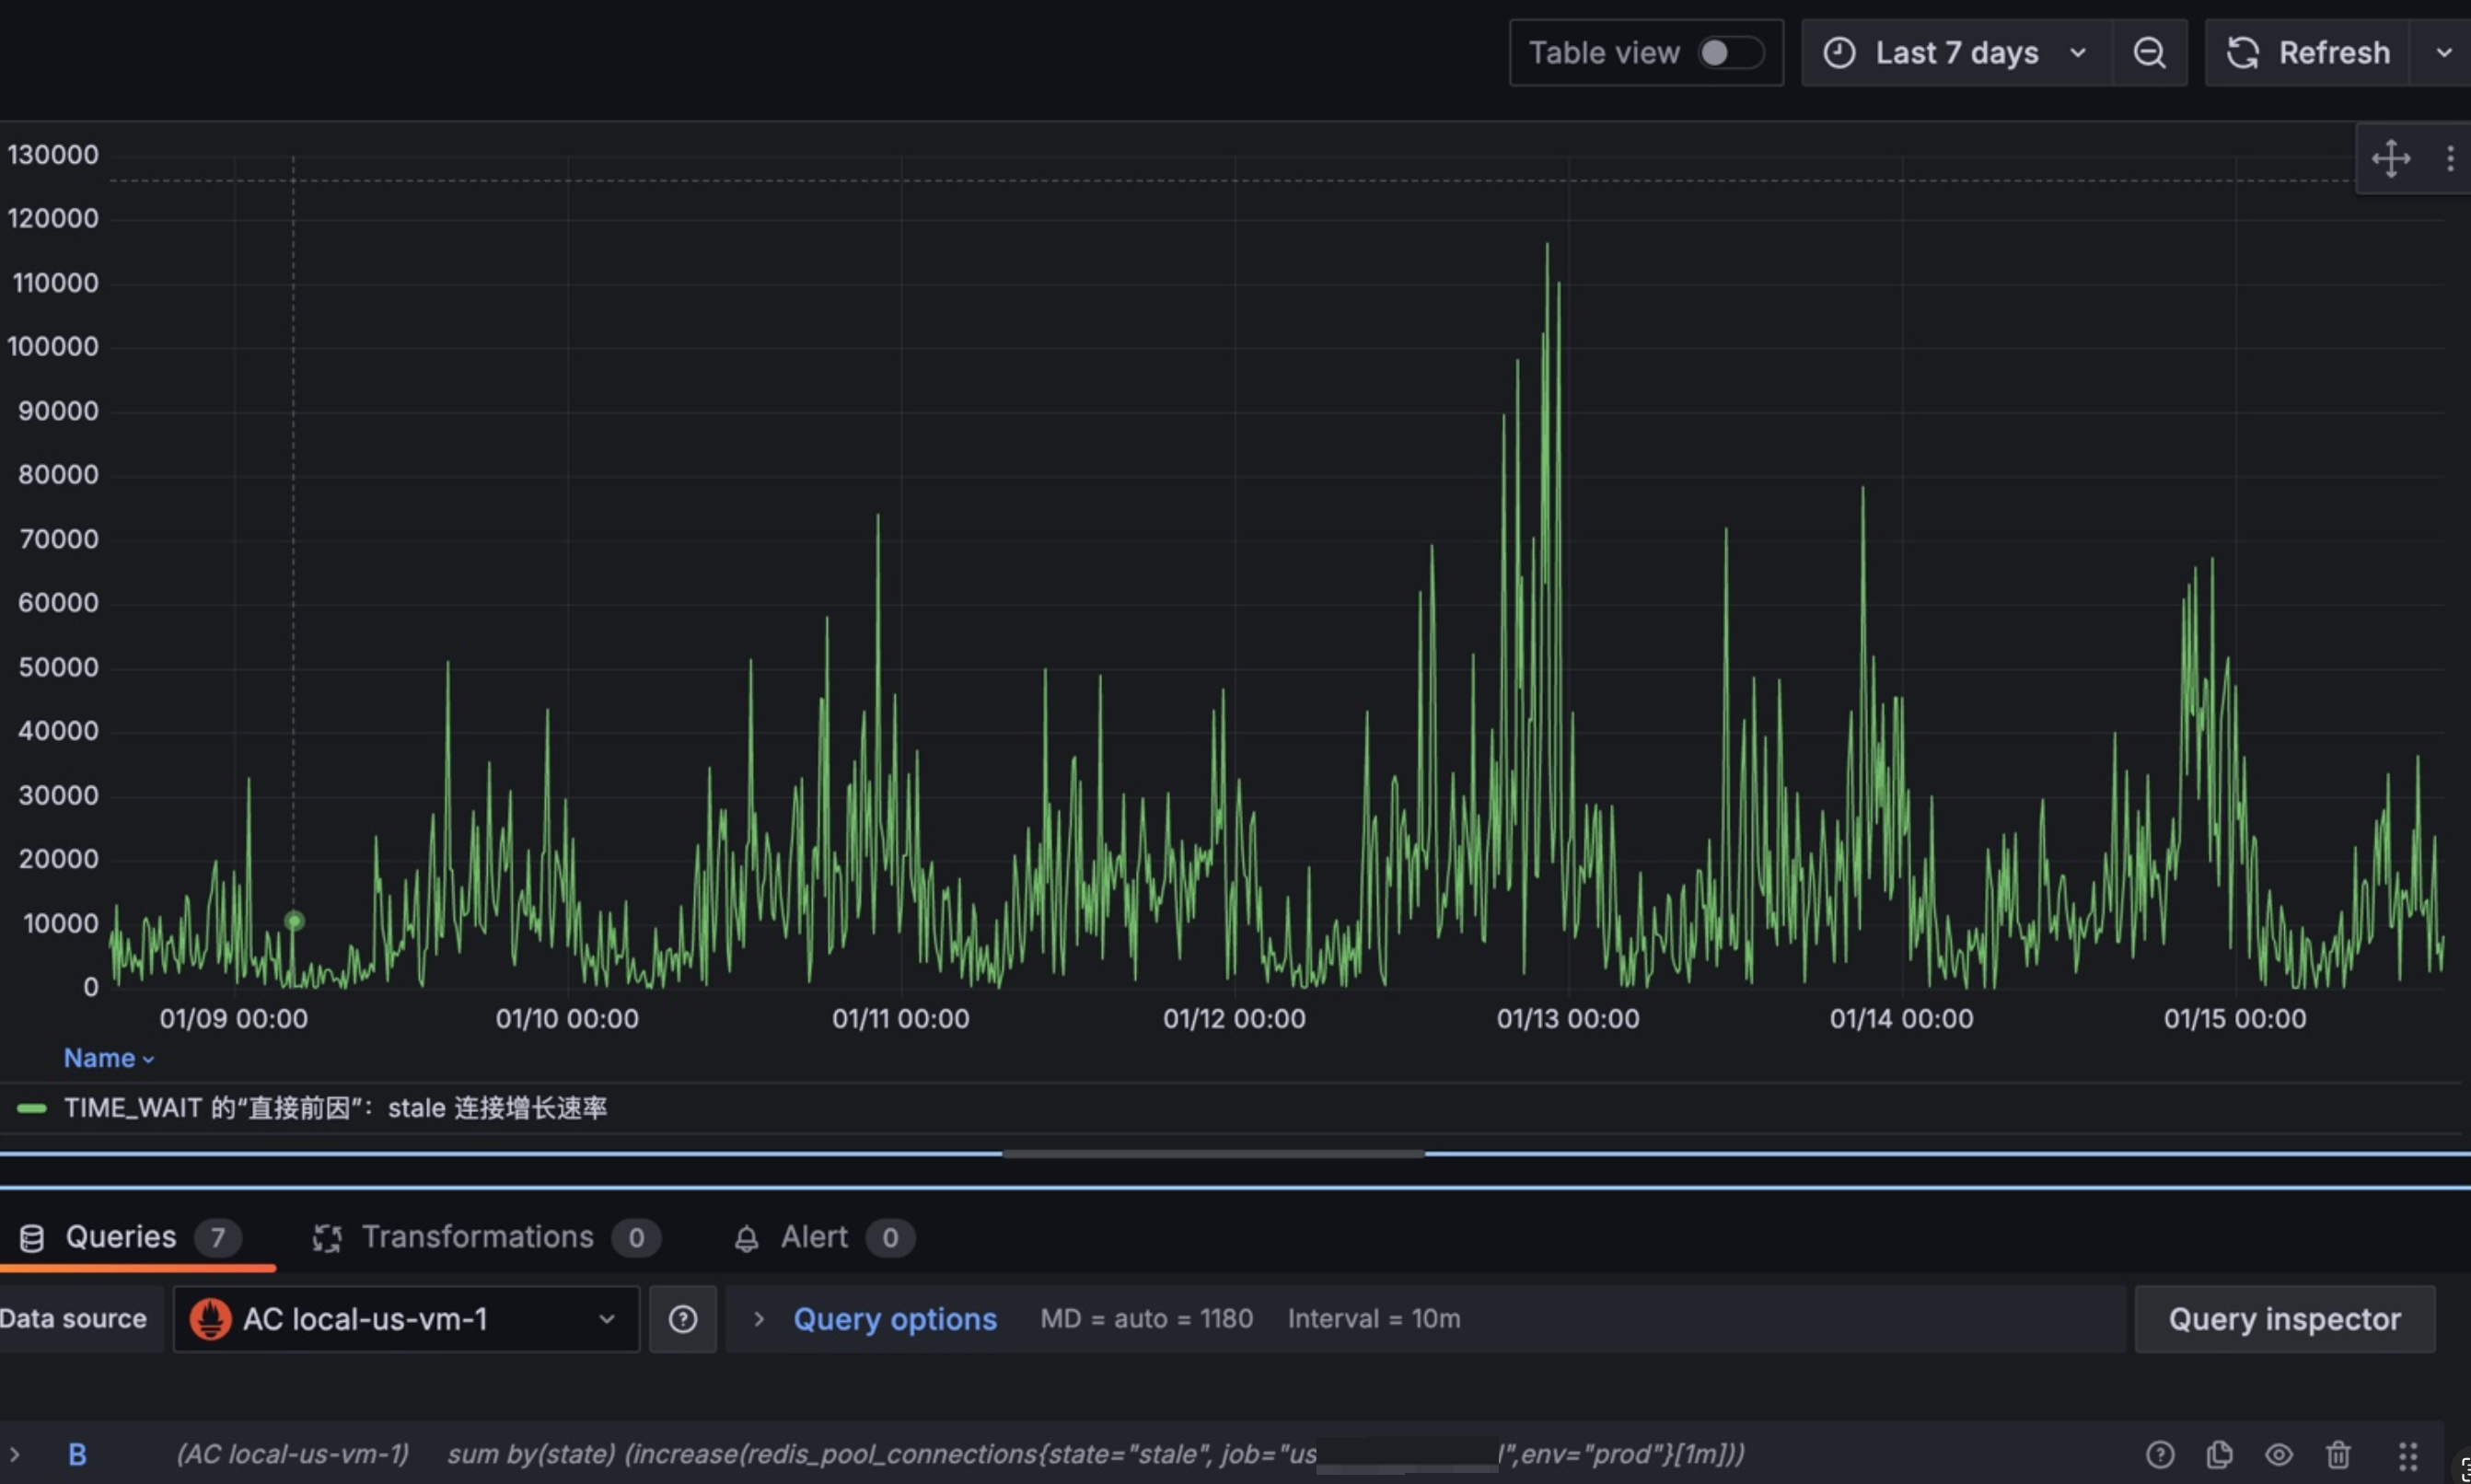Click the Query inspector button
Image resolution: width=2471 pixels, height=1484 pixels.
(x=2284, y=1319)
